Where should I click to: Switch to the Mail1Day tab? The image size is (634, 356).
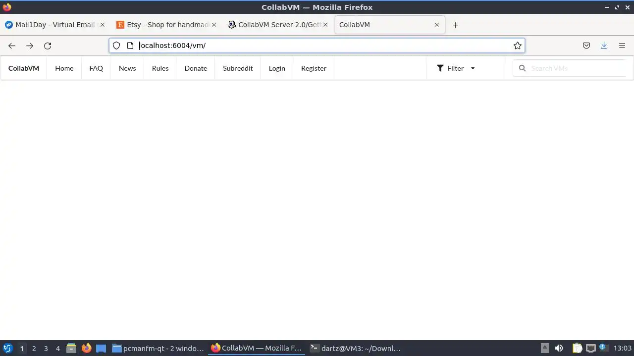pyautogui.click(x=55, y=25)
